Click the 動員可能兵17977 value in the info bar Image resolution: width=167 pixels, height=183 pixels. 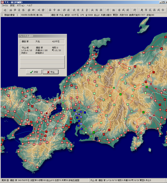coord(137,15)
